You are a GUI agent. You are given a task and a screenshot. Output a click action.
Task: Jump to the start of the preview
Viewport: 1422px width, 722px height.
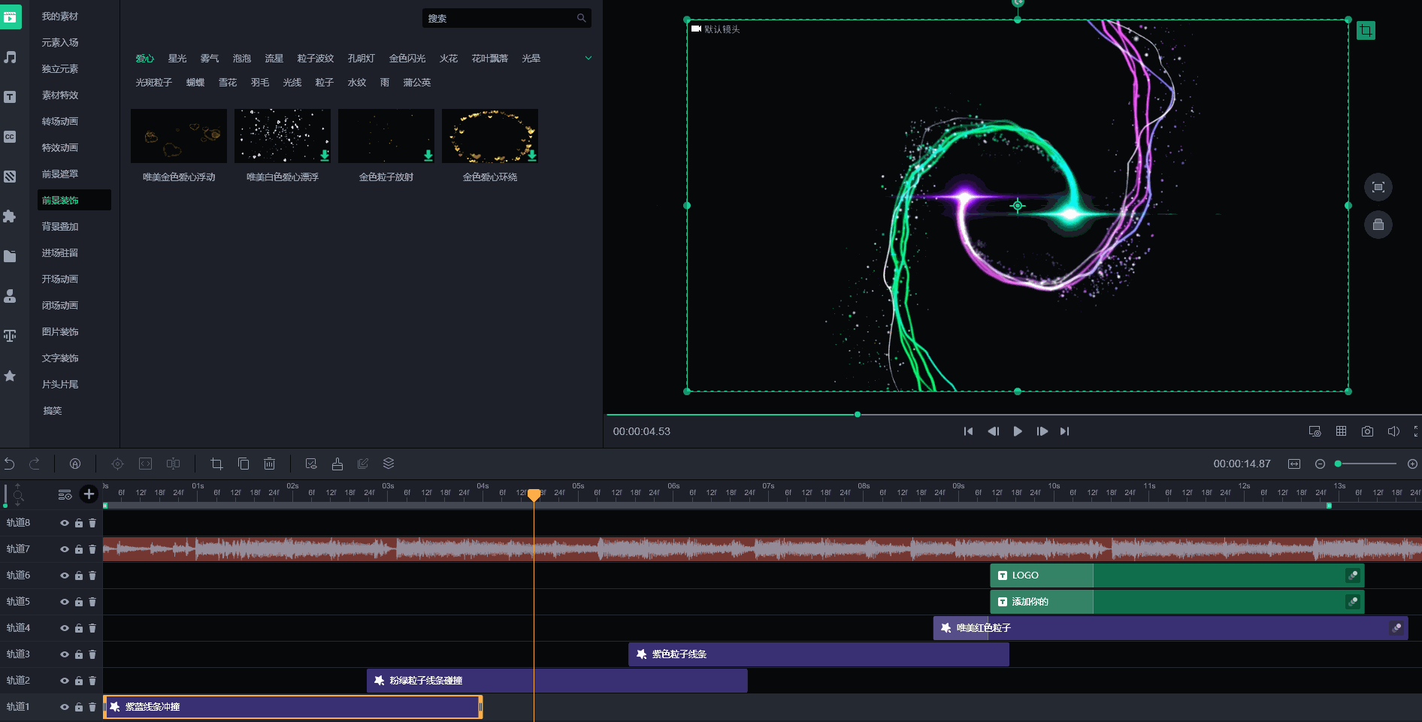coord(968,431)
